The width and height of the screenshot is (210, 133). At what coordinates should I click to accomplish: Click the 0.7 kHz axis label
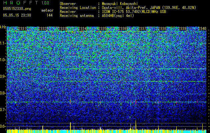(x=3, y=110)
